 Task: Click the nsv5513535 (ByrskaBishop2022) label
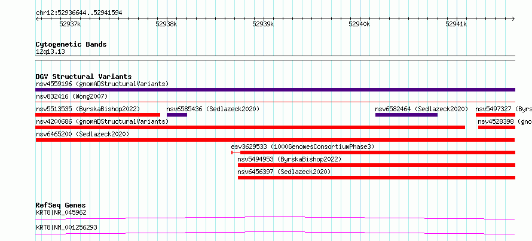[x=88, y=109]
